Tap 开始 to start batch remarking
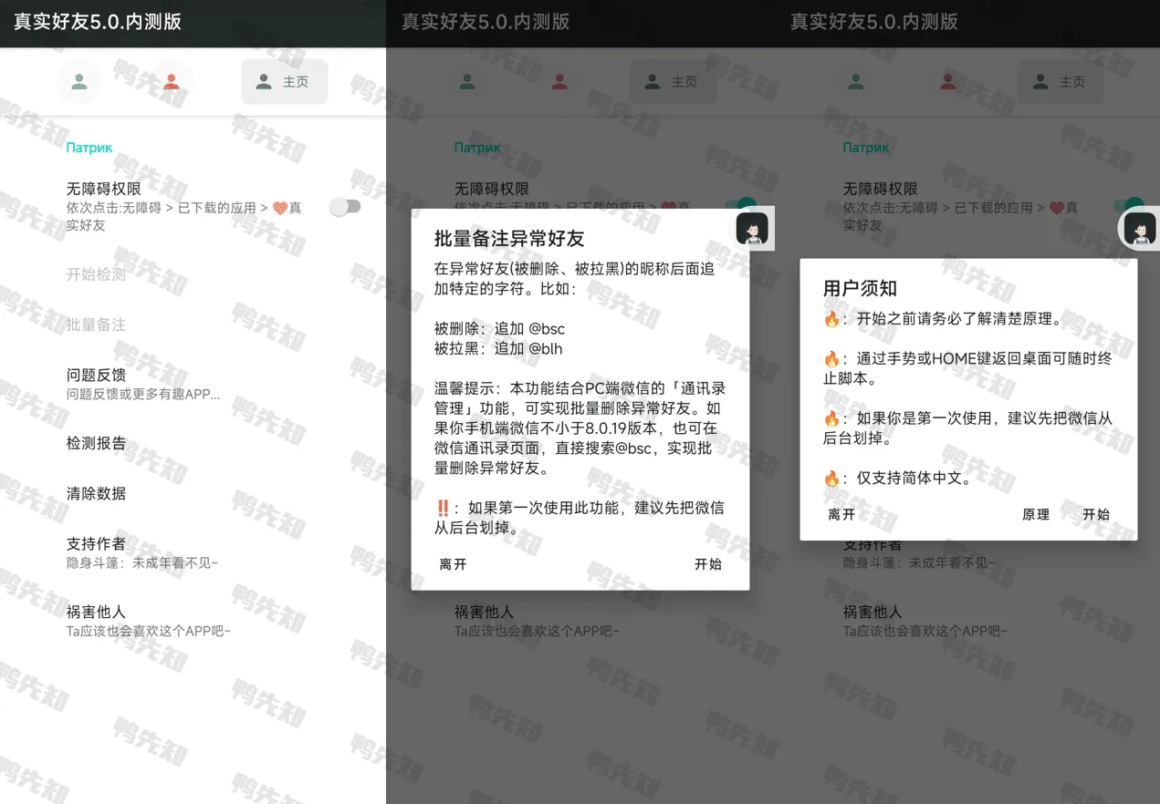This screenshot has width=1160, height=804. tap(707, 564)
